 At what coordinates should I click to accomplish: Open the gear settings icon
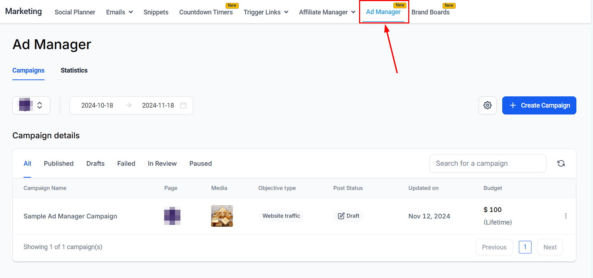(x=487, y=105)
